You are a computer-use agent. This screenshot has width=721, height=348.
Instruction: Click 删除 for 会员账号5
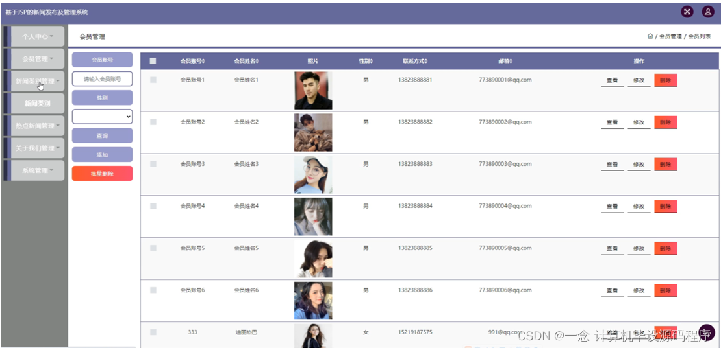coord(665,248)
